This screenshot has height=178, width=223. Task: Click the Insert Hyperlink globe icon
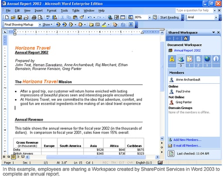point(110,17)
